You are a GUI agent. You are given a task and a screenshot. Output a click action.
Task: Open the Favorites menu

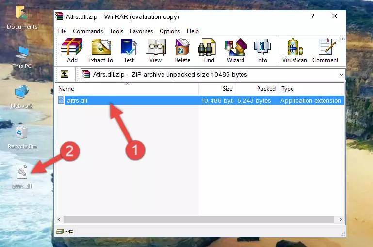141,31
